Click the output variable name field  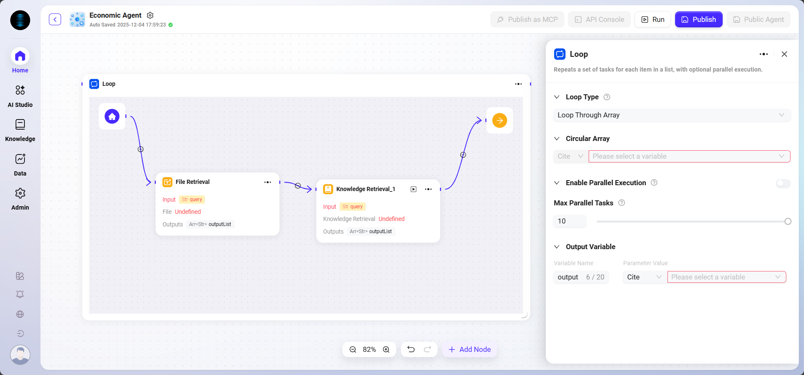pos(568,277)
